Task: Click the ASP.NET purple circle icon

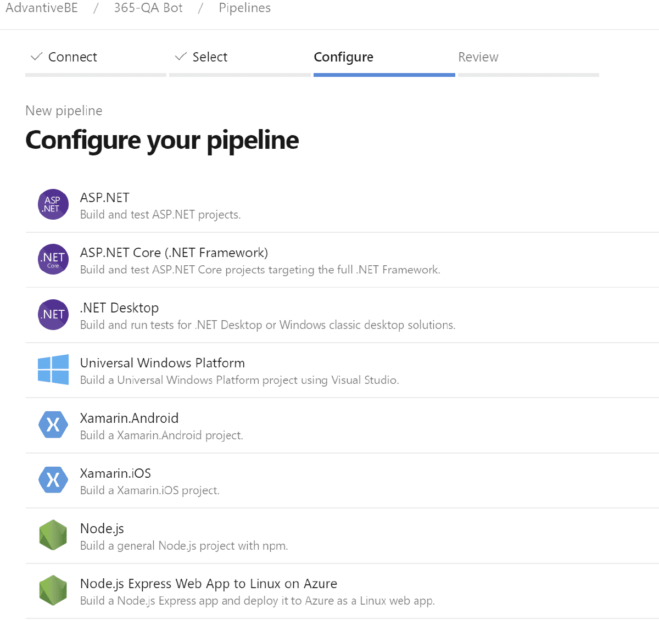Action: click(53, 204)
